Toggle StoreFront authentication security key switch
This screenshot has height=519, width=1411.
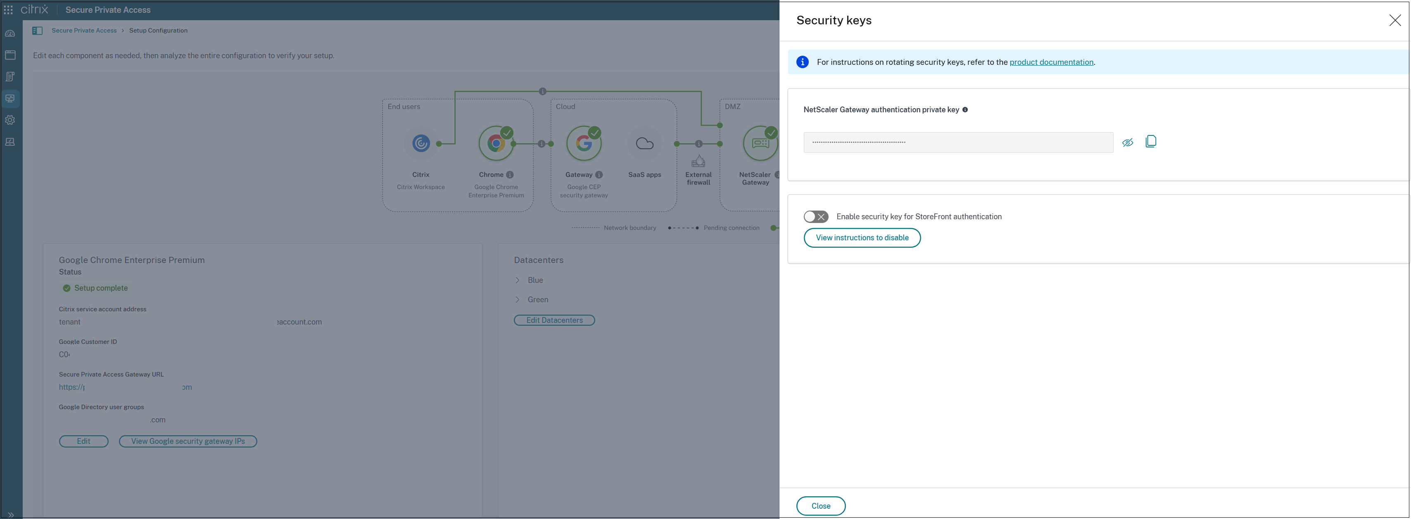(816, 217)
